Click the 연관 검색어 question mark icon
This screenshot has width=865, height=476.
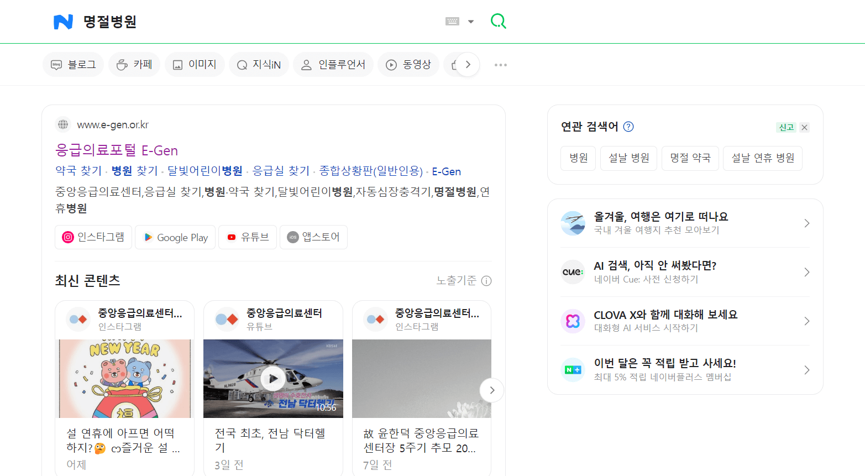[628, 127]
